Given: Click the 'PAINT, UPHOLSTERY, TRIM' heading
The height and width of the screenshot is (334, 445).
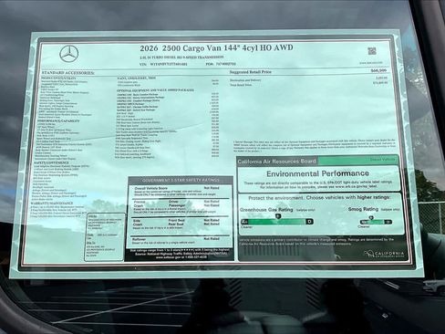Looking at the screenshot, I should 136,78.
